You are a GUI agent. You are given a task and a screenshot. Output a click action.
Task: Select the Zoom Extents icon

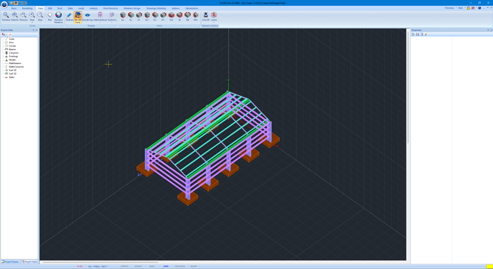tap(15, 17)
